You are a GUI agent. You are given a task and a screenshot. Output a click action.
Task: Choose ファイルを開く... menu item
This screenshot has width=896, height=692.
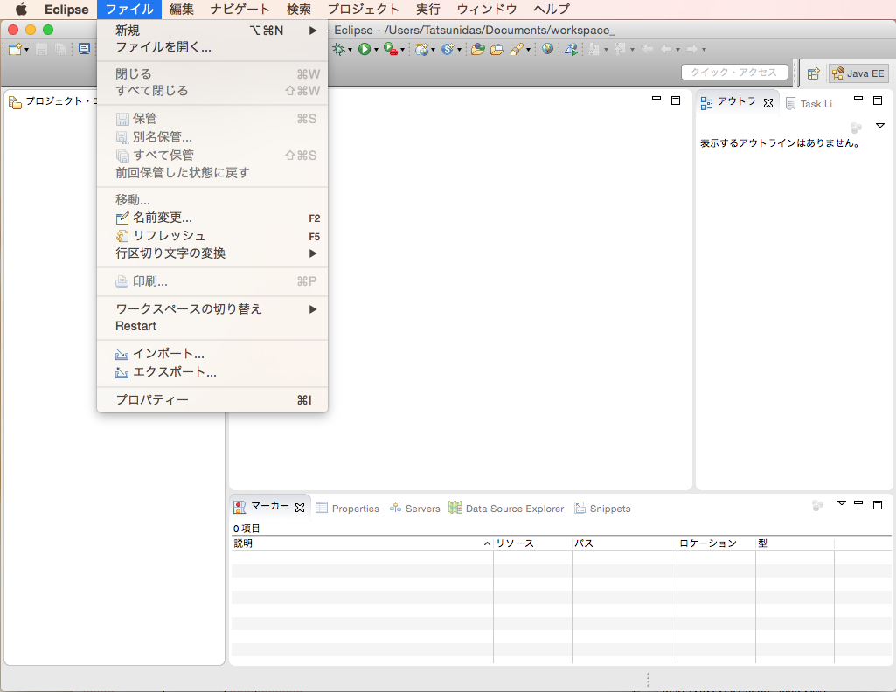(212, 47)
